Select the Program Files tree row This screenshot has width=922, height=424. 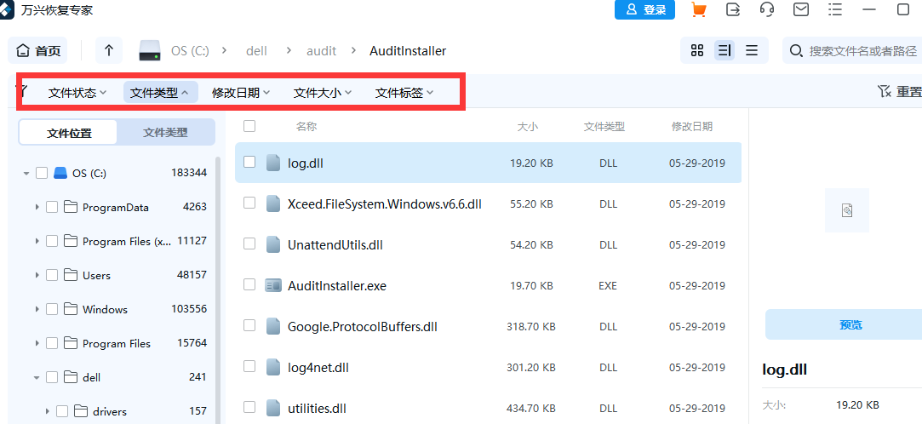(x=115, y=343)
